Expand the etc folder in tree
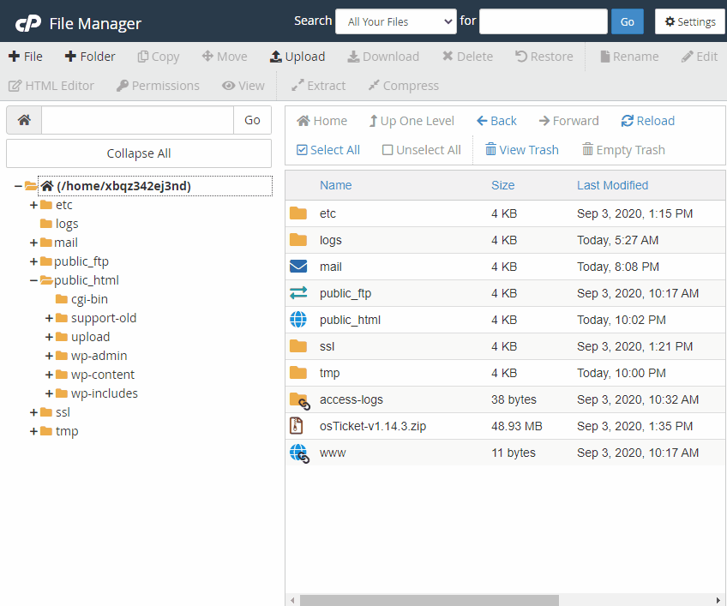This screenshot has height=606, width=727. point(33,205)
